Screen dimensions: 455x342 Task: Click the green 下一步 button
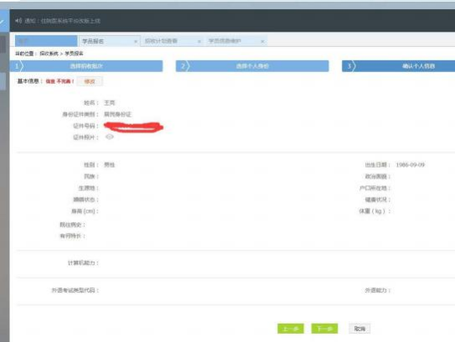click(x=324, y=329)
